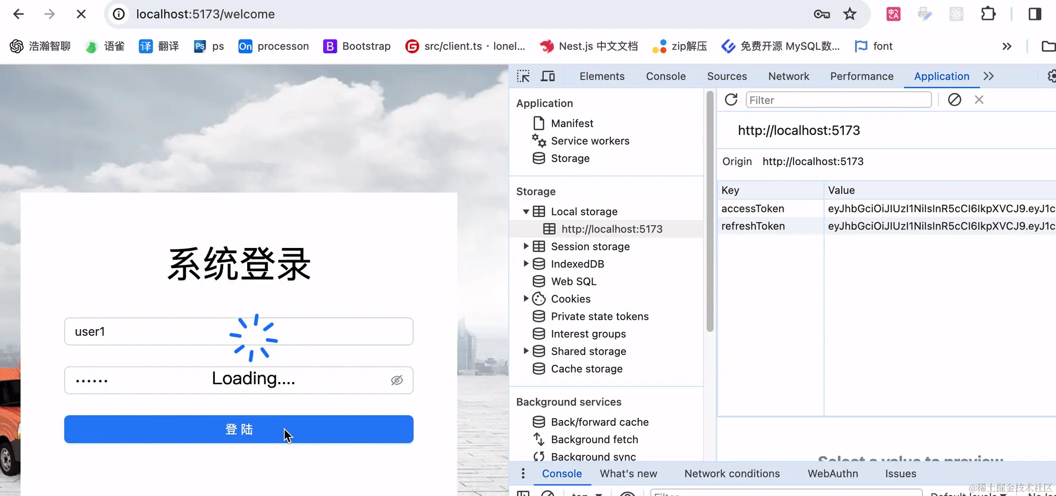Open the zip解压 bookmark
This screenshot has width=1056, height=496.
pyautogui.click(x=680, y=46)
